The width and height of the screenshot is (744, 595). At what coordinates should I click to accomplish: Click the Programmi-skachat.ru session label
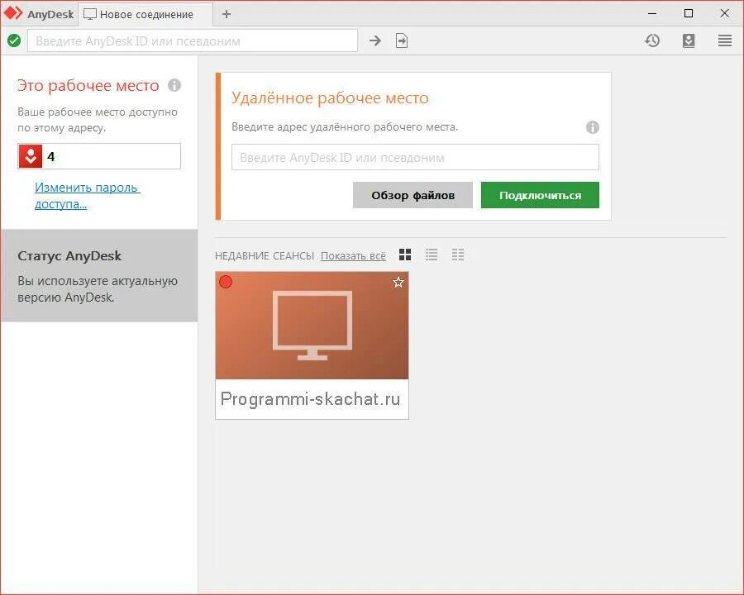pyautogui.click(x=311, y=399)
